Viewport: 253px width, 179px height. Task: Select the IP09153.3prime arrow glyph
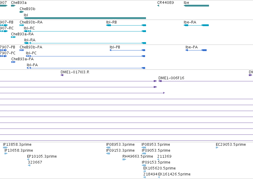(x=108, y=153)
